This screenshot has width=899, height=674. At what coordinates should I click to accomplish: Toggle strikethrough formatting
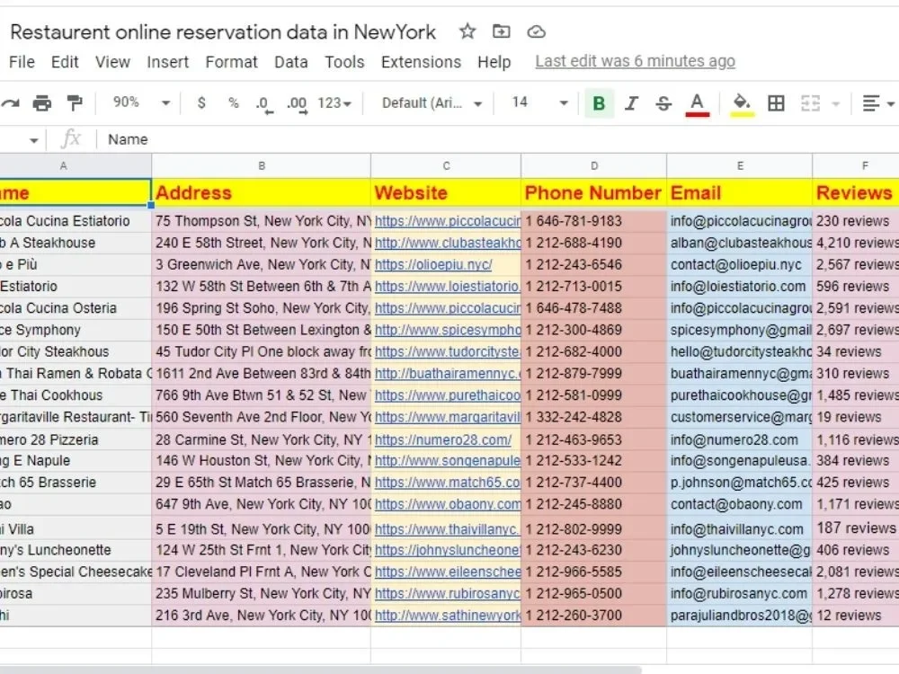(663, 103)
